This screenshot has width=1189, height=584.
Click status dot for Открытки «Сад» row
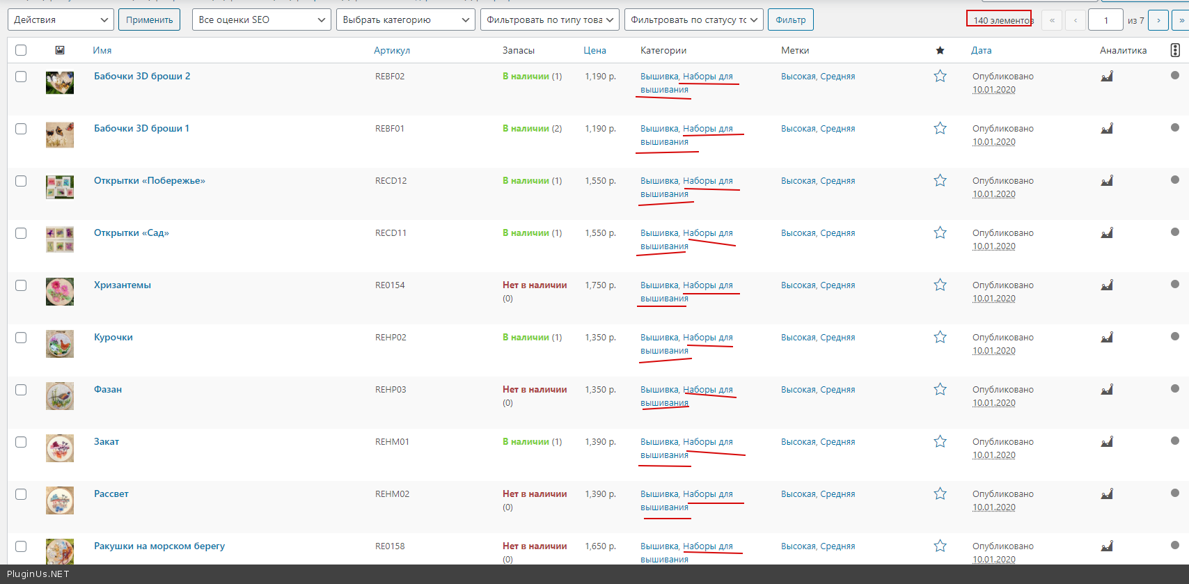coord(1175,232)
